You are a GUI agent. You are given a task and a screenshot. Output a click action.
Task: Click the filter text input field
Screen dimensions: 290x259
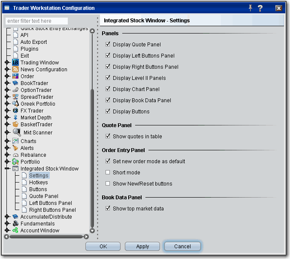tap(36, 21)
